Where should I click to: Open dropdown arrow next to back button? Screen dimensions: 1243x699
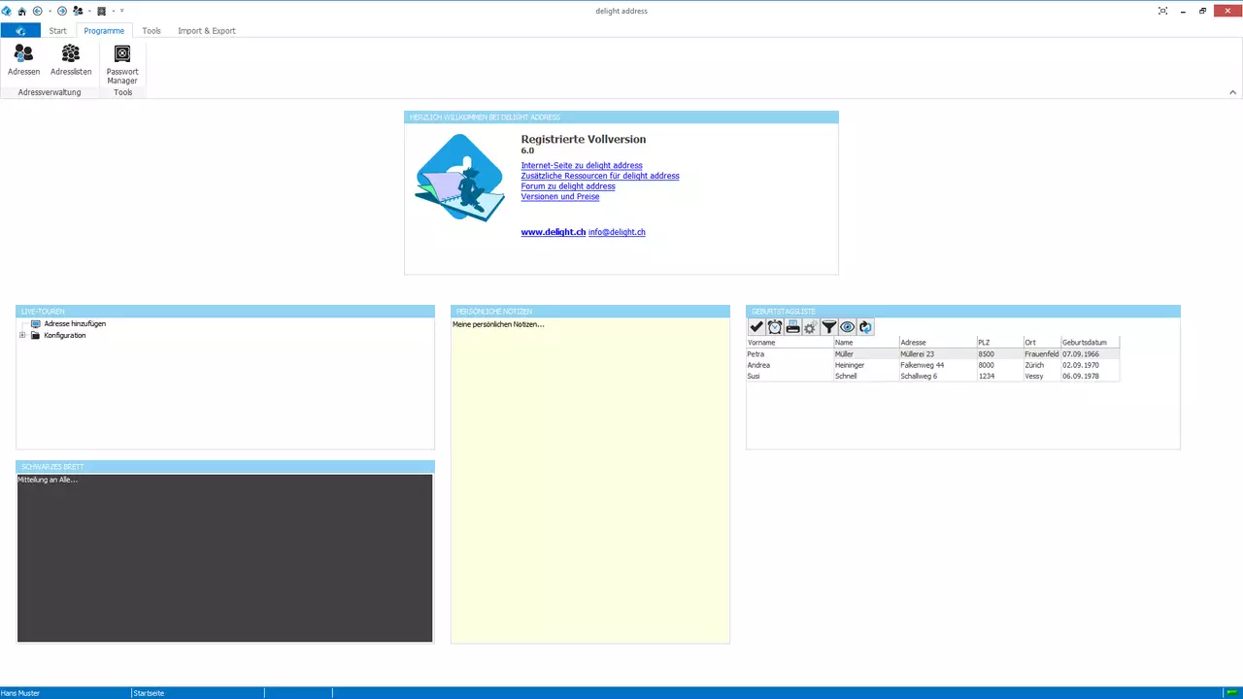click(x=50, y=11)
